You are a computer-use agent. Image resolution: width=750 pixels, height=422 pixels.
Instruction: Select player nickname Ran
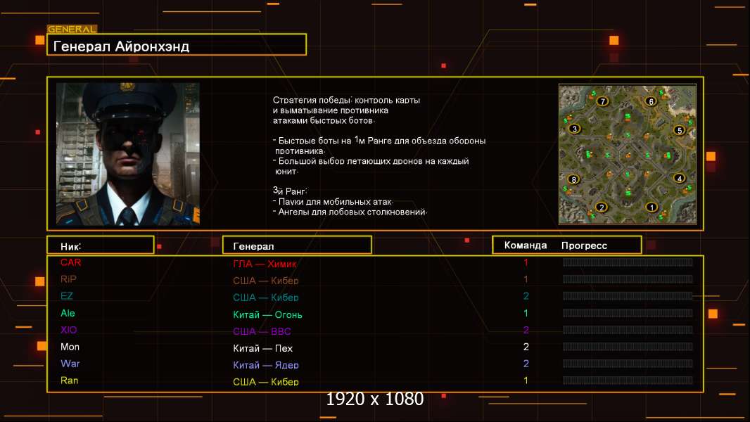(70, 381)
